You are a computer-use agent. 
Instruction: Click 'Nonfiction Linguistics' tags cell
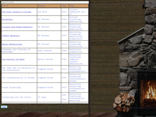(79, 51)
